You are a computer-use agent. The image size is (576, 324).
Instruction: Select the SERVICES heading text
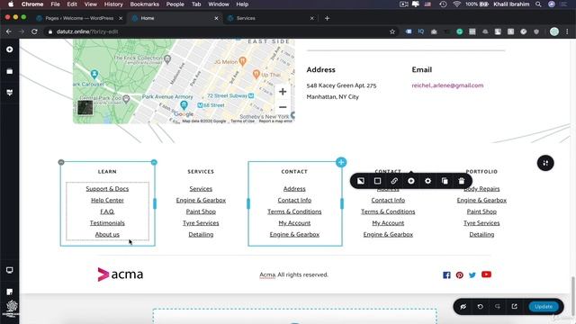(201, 172)
